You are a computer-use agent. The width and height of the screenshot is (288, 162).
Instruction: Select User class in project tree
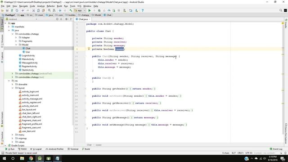coord(28,52)
